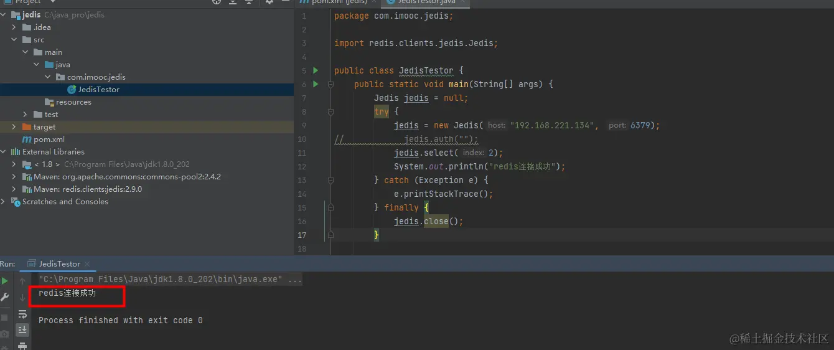This screenshot has width=834, height=350.
Task: Click the import redis.clients.jedis.Jedis line
Action: tap(416, 43)
